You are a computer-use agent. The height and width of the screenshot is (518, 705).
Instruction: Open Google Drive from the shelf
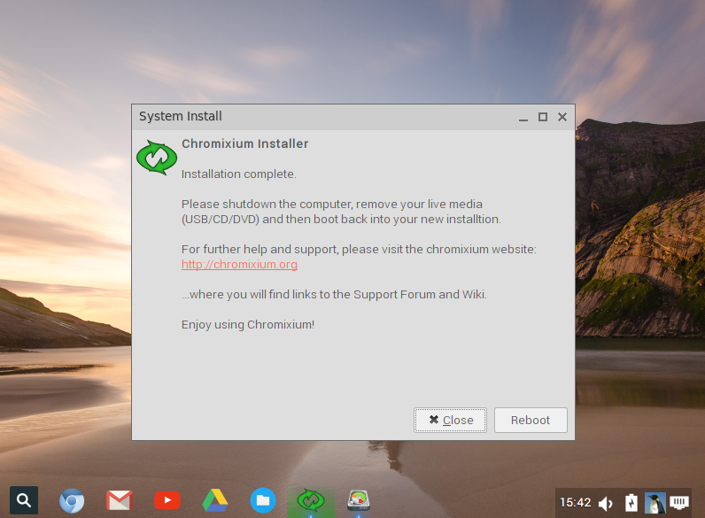pyautogui.click(x=215, y=500)
